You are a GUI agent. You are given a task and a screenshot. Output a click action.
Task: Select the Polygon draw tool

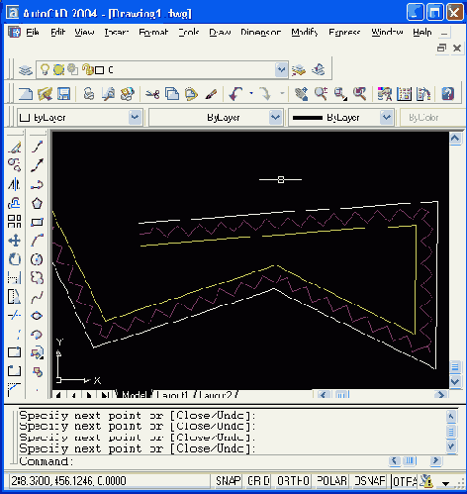[37, 203]
